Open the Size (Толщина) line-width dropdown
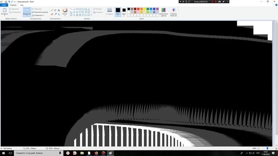Screen dimensions: 278x156 [x=109, y=12]
